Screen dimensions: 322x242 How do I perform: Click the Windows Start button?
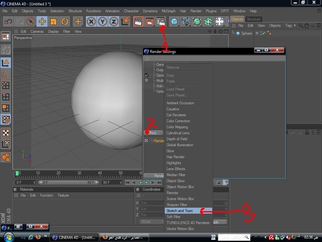(8, 237)
